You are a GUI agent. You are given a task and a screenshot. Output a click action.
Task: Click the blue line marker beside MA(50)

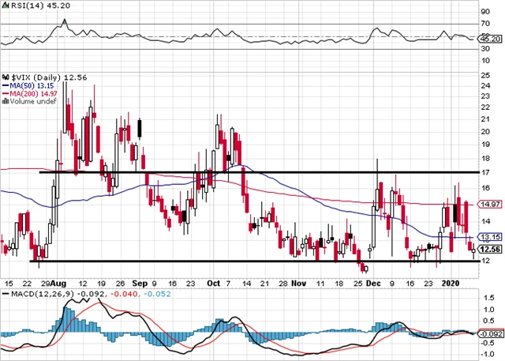click(x=5, y=85)
